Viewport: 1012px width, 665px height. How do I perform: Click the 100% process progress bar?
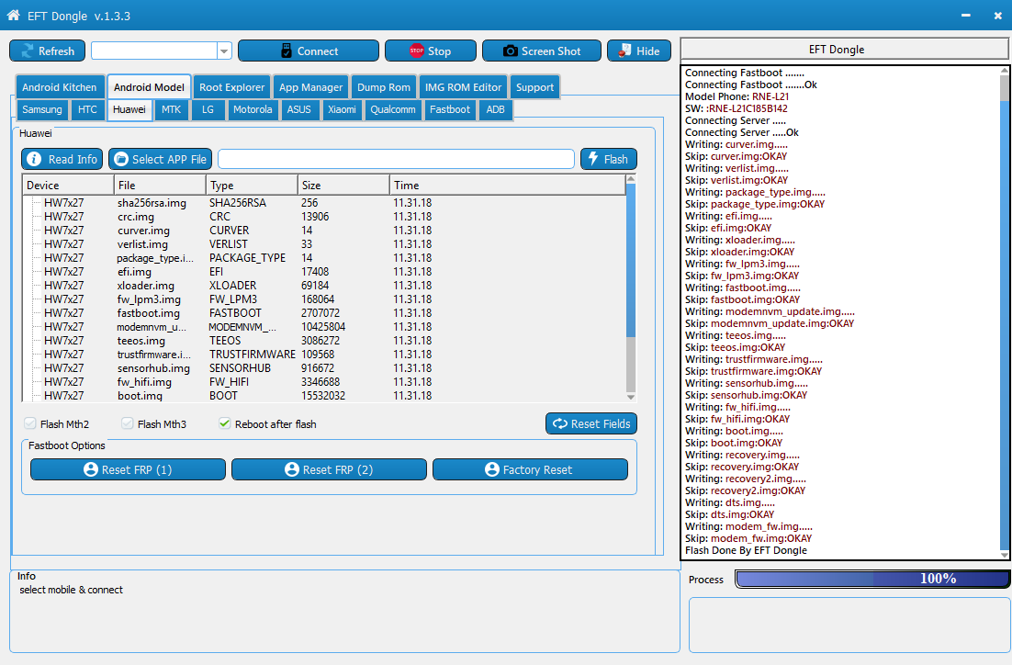pyautogui.click(x=871, y=579)
